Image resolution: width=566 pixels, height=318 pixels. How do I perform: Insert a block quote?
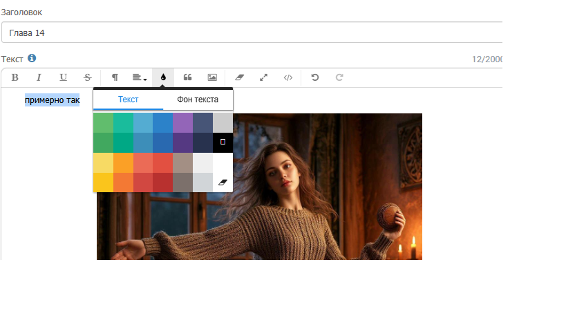coord(187,77)
